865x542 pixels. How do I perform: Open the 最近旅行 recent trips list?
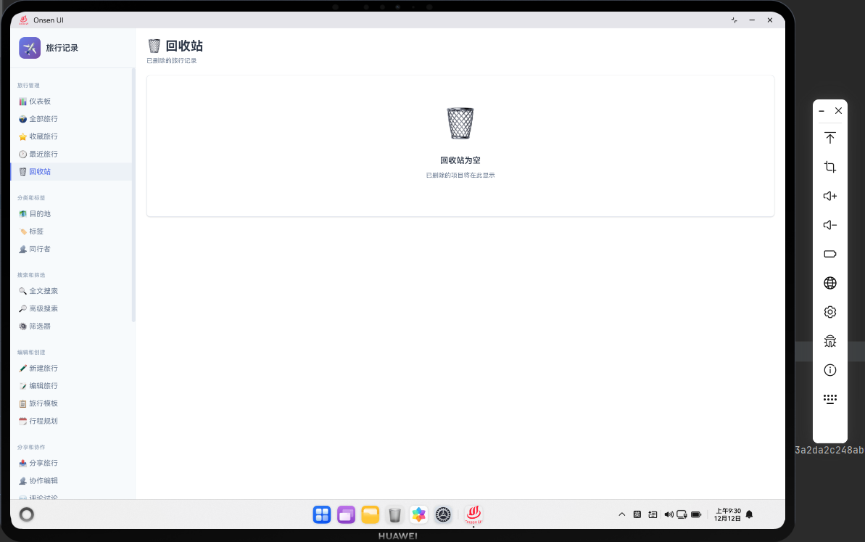[42, 153]
